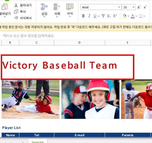Expand the 삭제 dropdown chevron
The height and width of the screenshot is (143, 152).
[57, 17]
